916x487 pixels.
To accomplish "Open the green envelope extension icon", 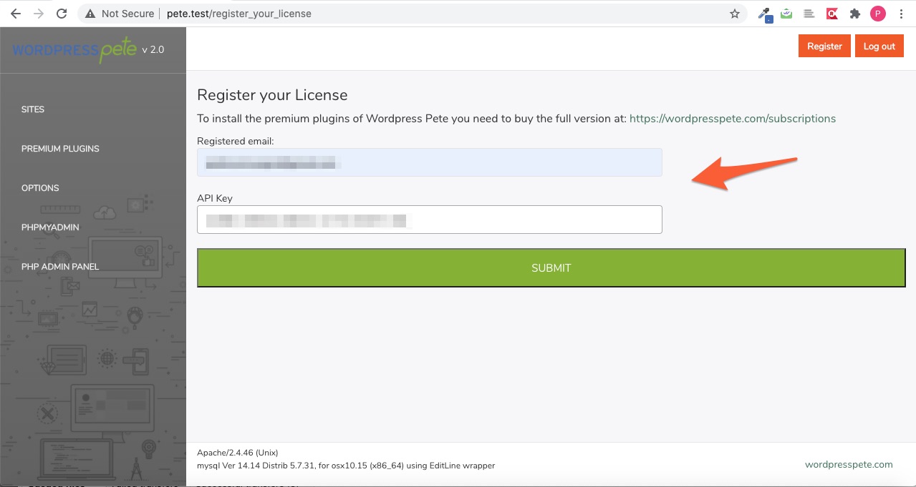I will pos(787,14).
